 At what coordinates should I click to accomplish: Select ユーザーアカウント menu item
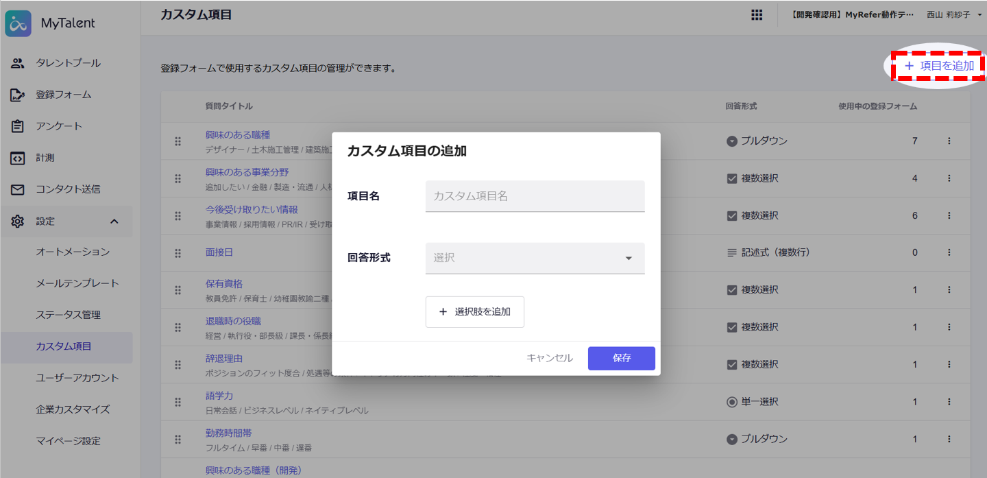coord(77,378)
